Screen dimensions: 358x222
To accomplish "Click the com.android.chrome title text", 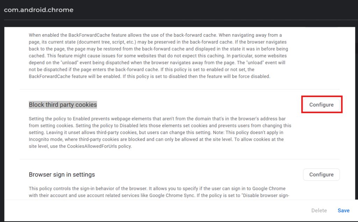I will (38, 10).
